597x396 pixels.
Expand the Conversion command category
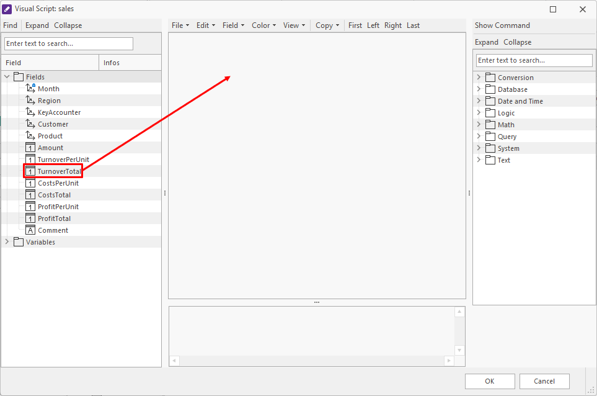coord(479,77)
